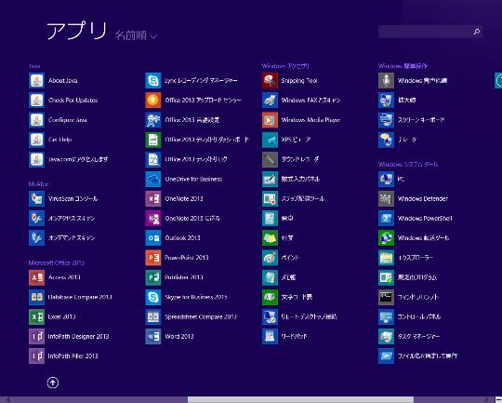The height and width of the screenshot is (403, 502).
Task: Click the scrollbar left arrow
Action: (8, 400)
